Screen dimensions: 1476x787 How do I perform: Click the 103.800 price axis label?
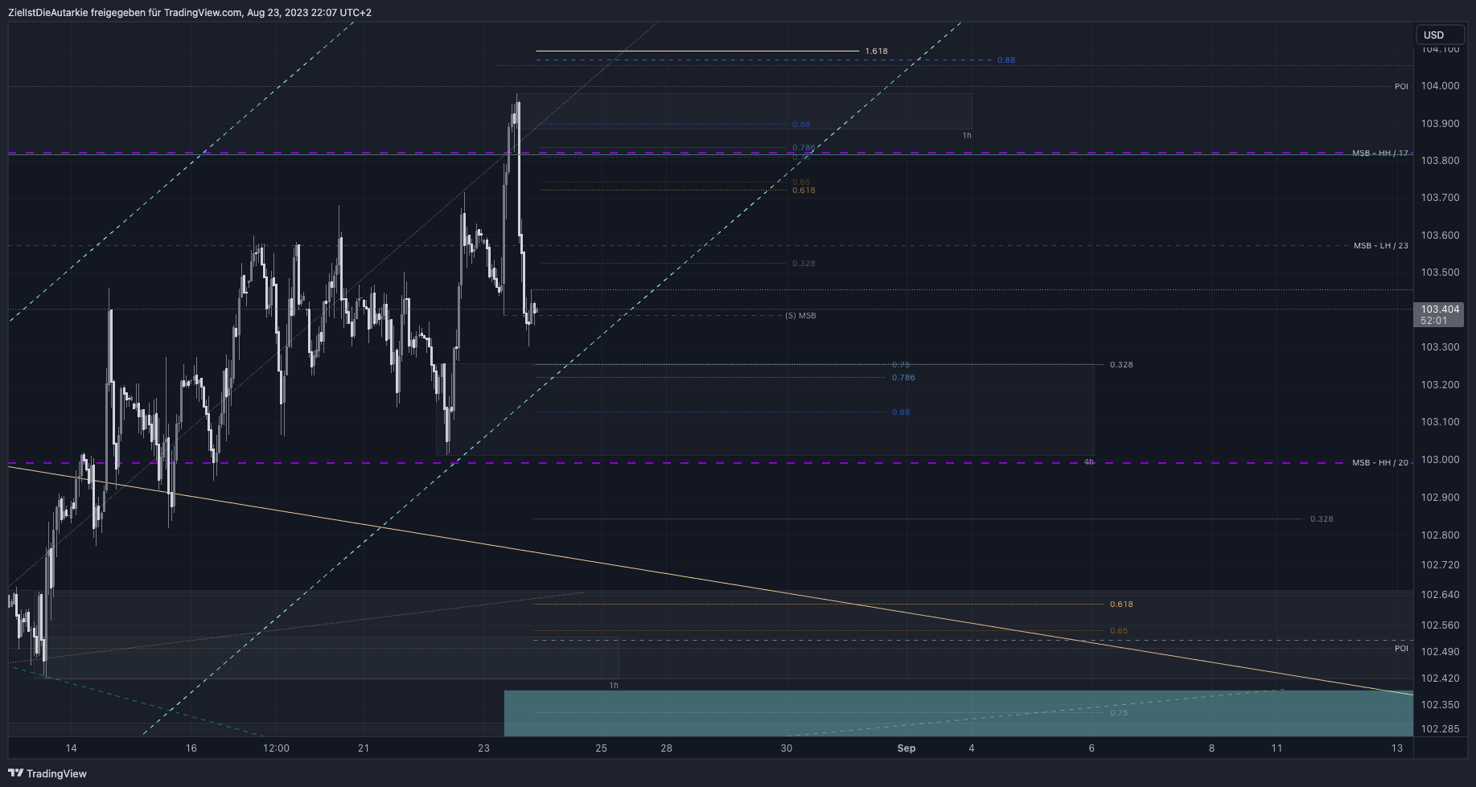[1440, 160]
